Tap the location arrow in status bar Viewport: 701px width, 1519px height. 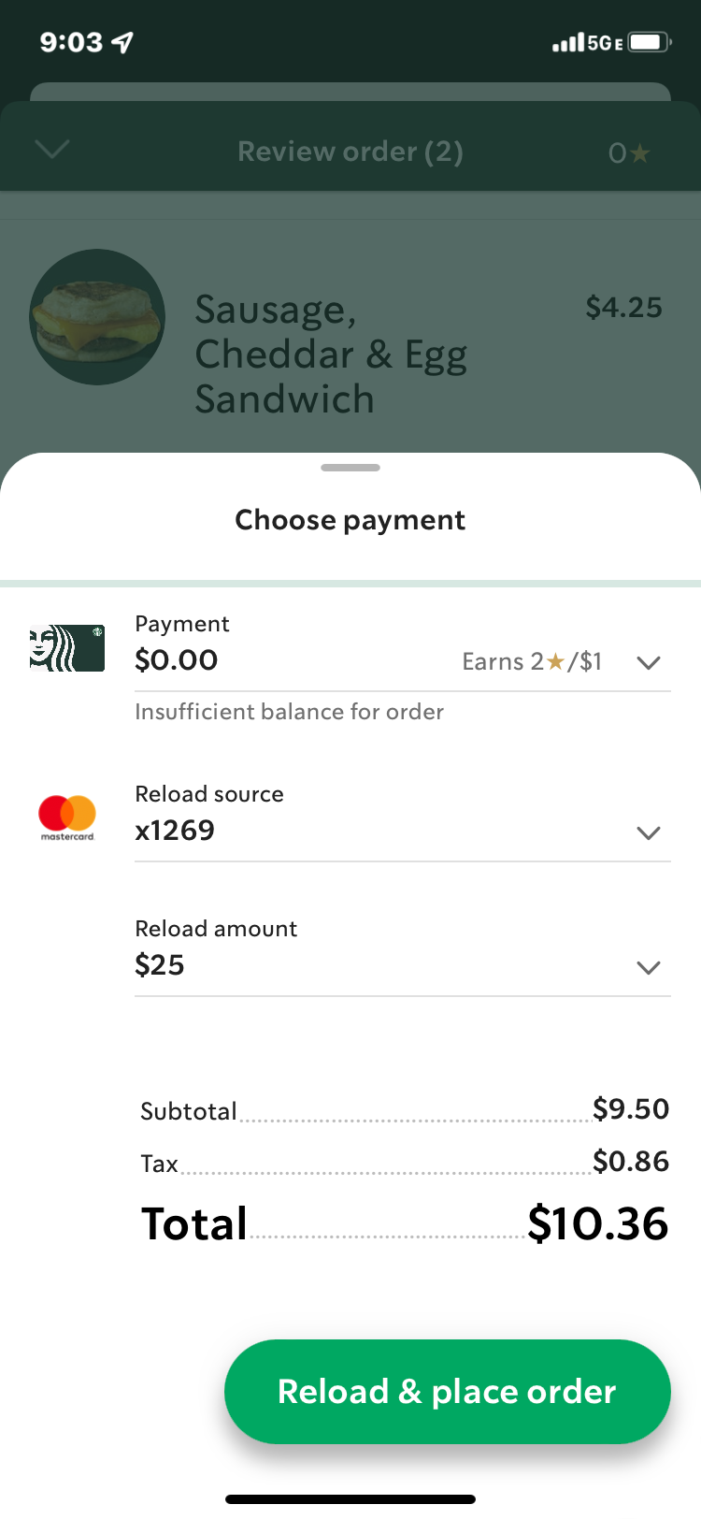coord(122,42)
